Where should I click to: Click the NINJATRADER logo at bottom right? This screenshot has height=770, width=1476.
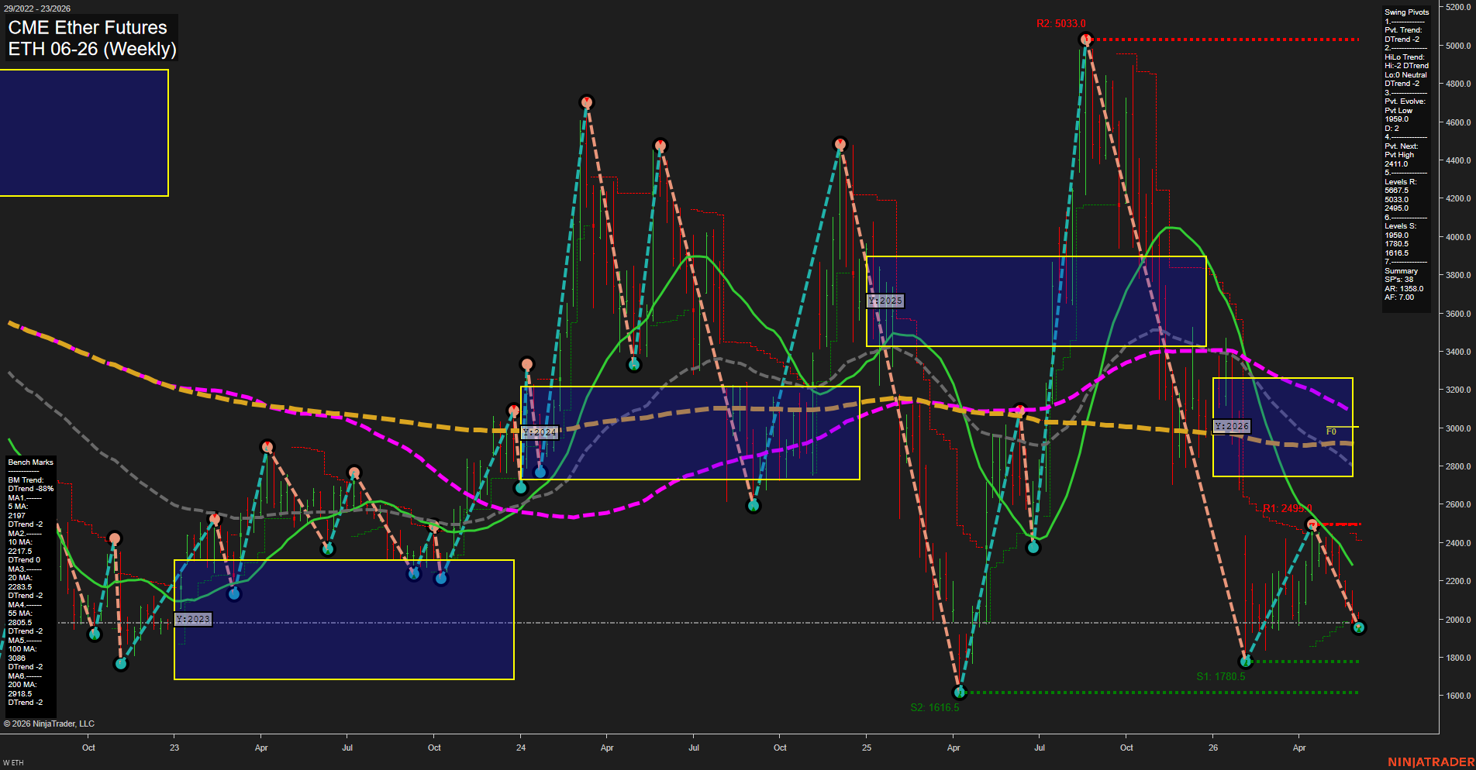click(x=1431, y=762)
